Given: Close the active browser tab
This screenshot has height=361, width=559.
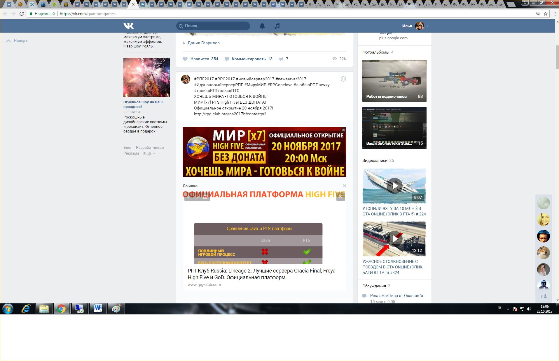Looking at the screenshot, I should click(133, 4).
